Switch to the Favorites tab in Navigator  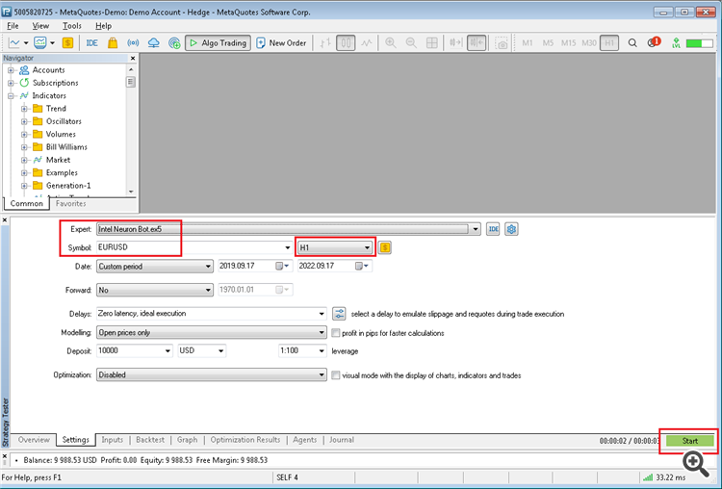[71, 203]
